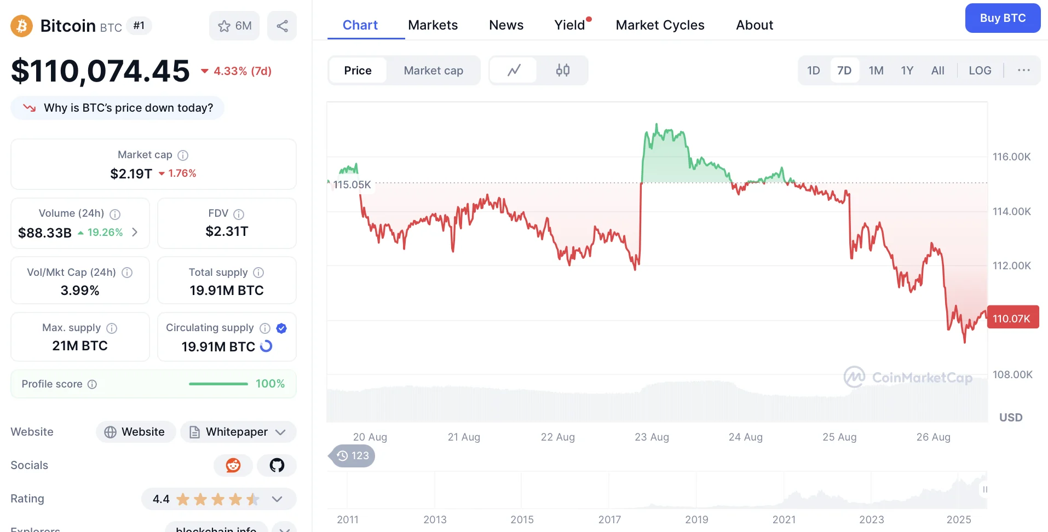Click the Market cap info icon
Viewport: 1048px width, 532px height.
[183, 155]
